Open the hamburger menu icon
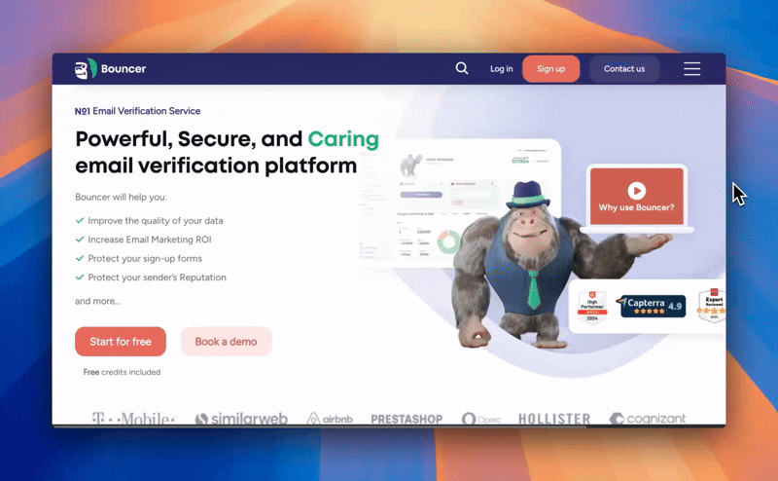Image resolution: width=778 pixels, height=481 pixels. pos(691,68)
